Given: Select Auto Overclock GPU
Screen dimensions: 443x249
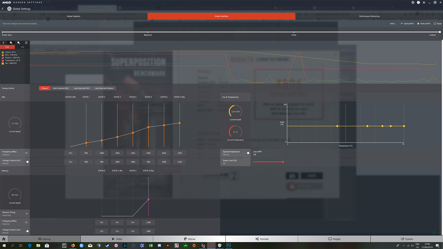Looking at the screenshot, I should pos(82,88).
